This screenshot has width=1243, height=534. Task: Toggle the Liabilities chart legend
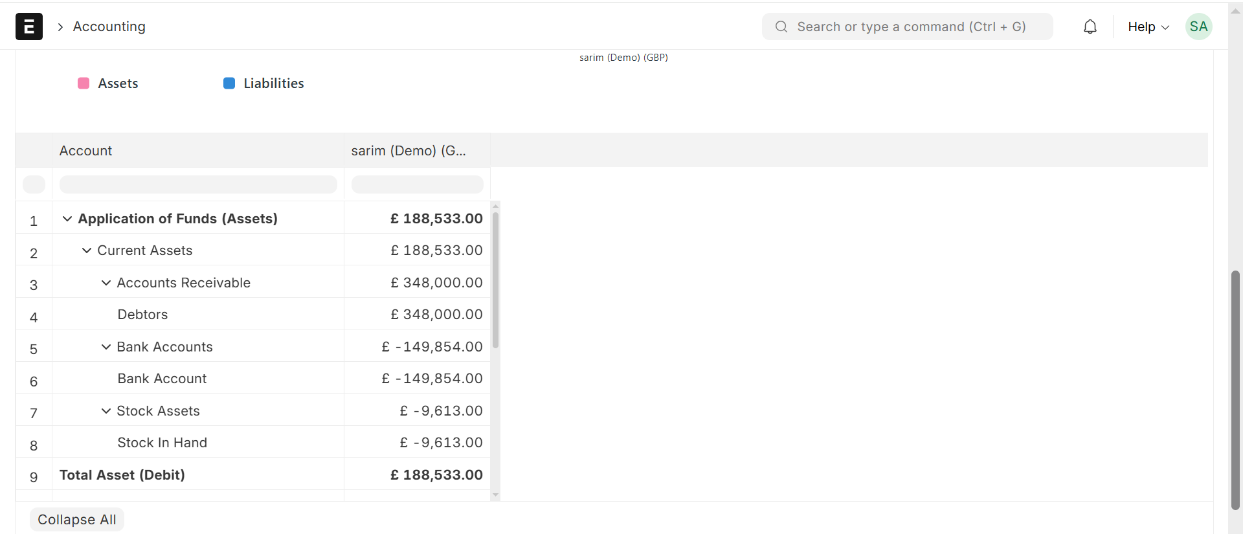click(x=263, y=83)
